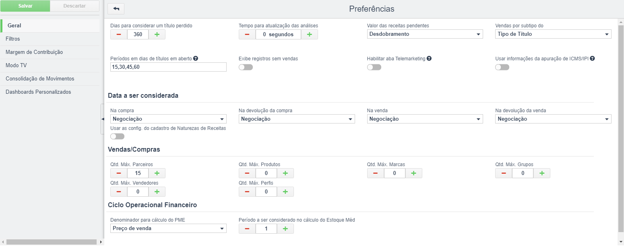The image size is (624, 249).
Task: Increase Qtd. Máx. Grupos with plus
Action: pos(542,173)
